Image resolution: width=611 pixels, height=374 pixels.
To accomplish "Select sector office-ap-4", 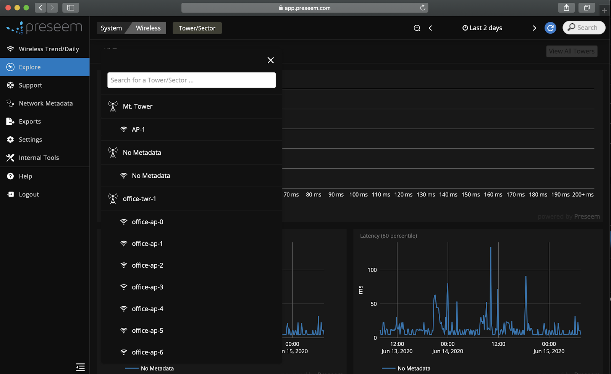I will coord(192,309).
